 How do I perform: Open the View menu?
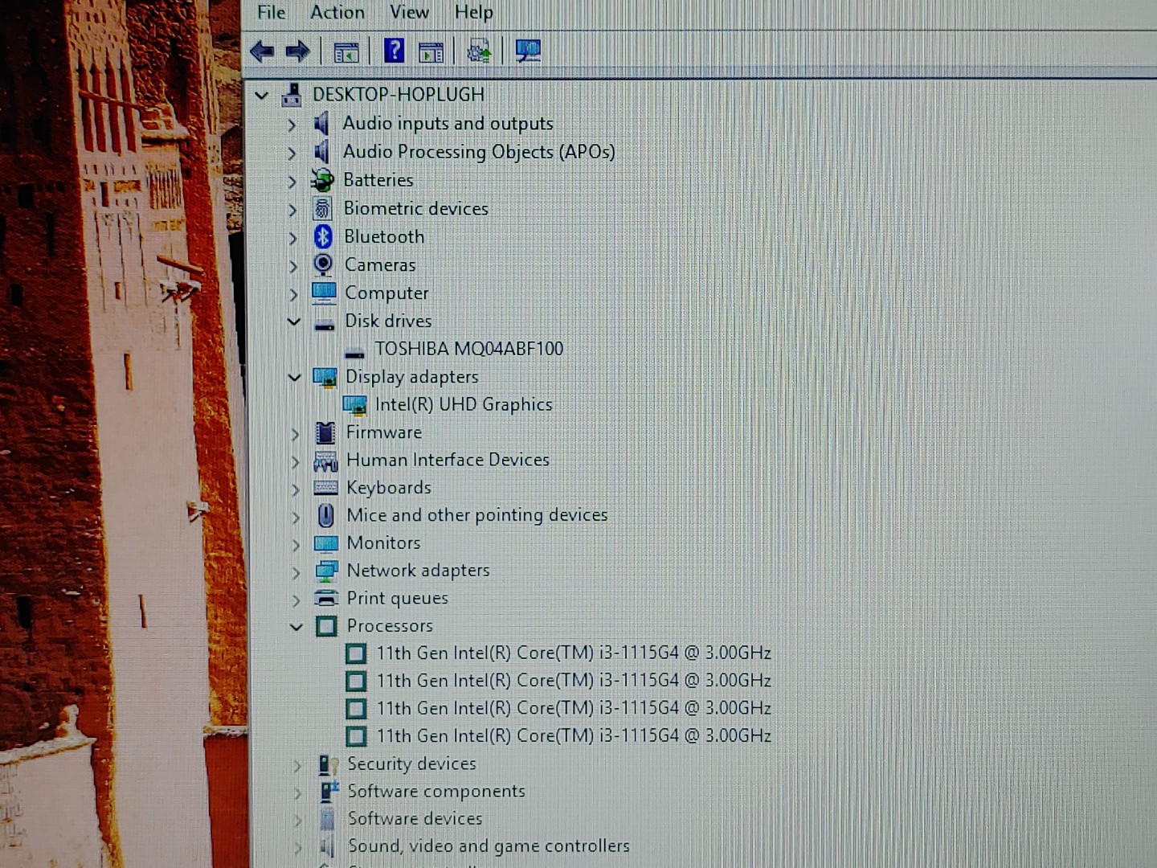click(x=409, y=12)
